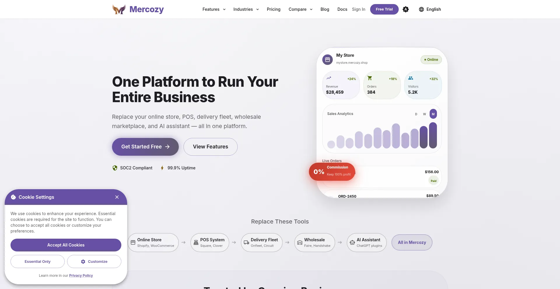
Task: Click the Orders shopping cart icon
Action: 370,78
